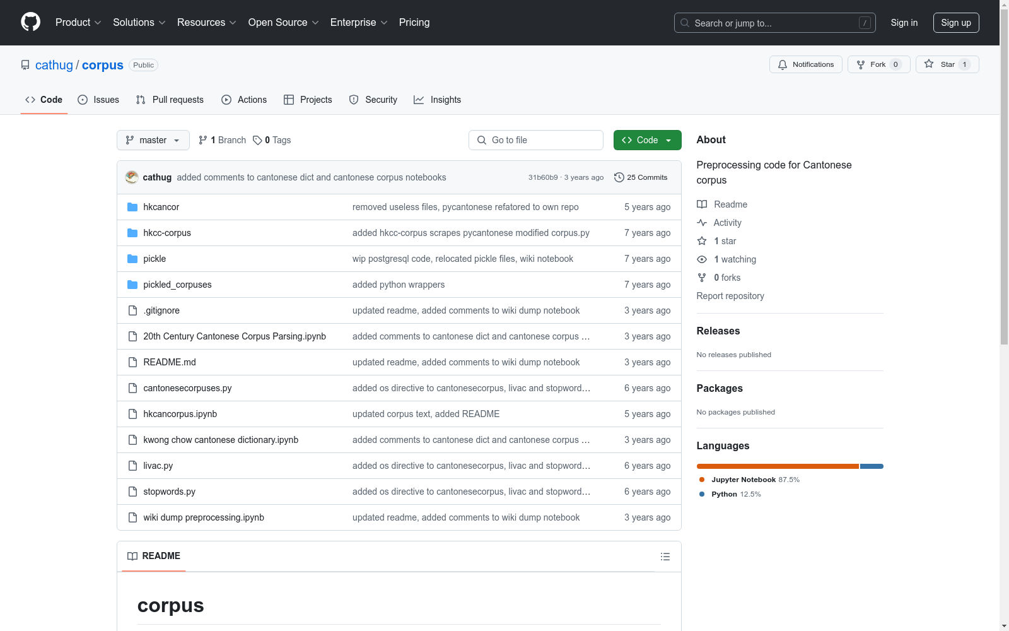Viewport: 1009px width, 631px height.
Task: Open the green Code dropdown
Action: [647, 140]
